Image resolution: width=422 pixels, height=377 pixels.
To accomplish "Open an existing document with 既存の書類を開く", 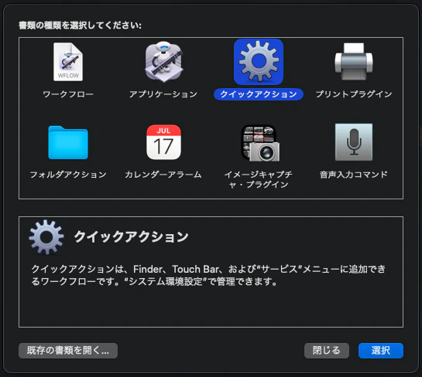I will click(68, 351).
